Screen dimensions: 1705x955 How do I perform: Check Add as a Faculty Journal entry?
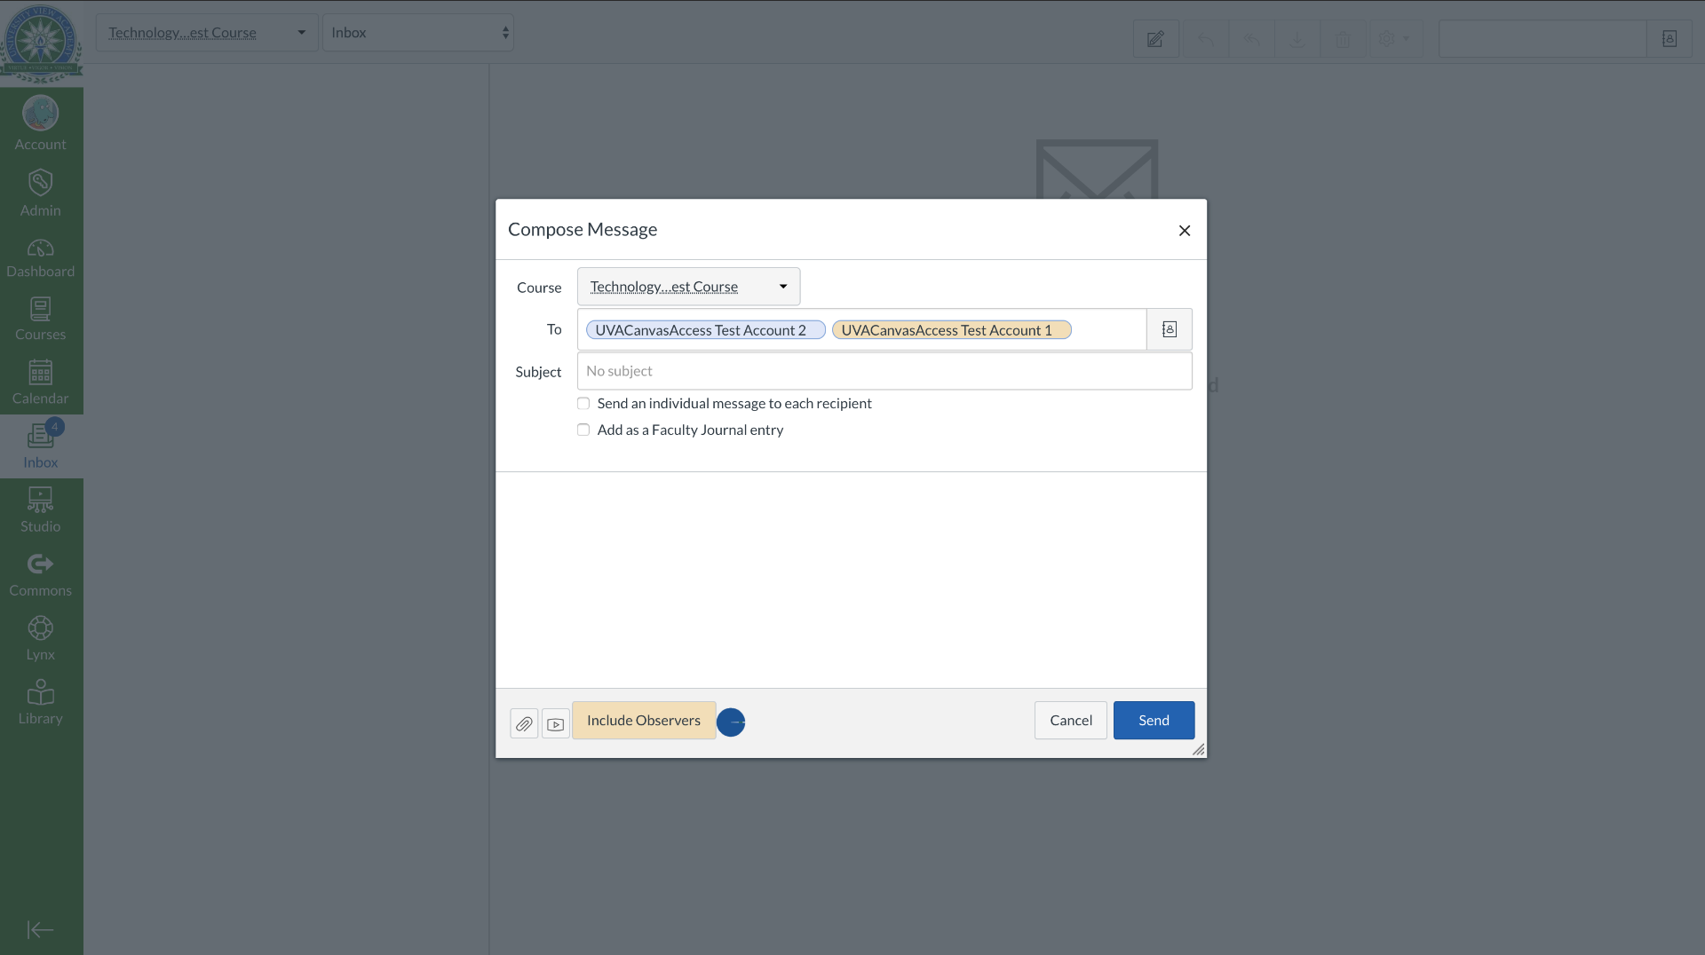[583, 430]
